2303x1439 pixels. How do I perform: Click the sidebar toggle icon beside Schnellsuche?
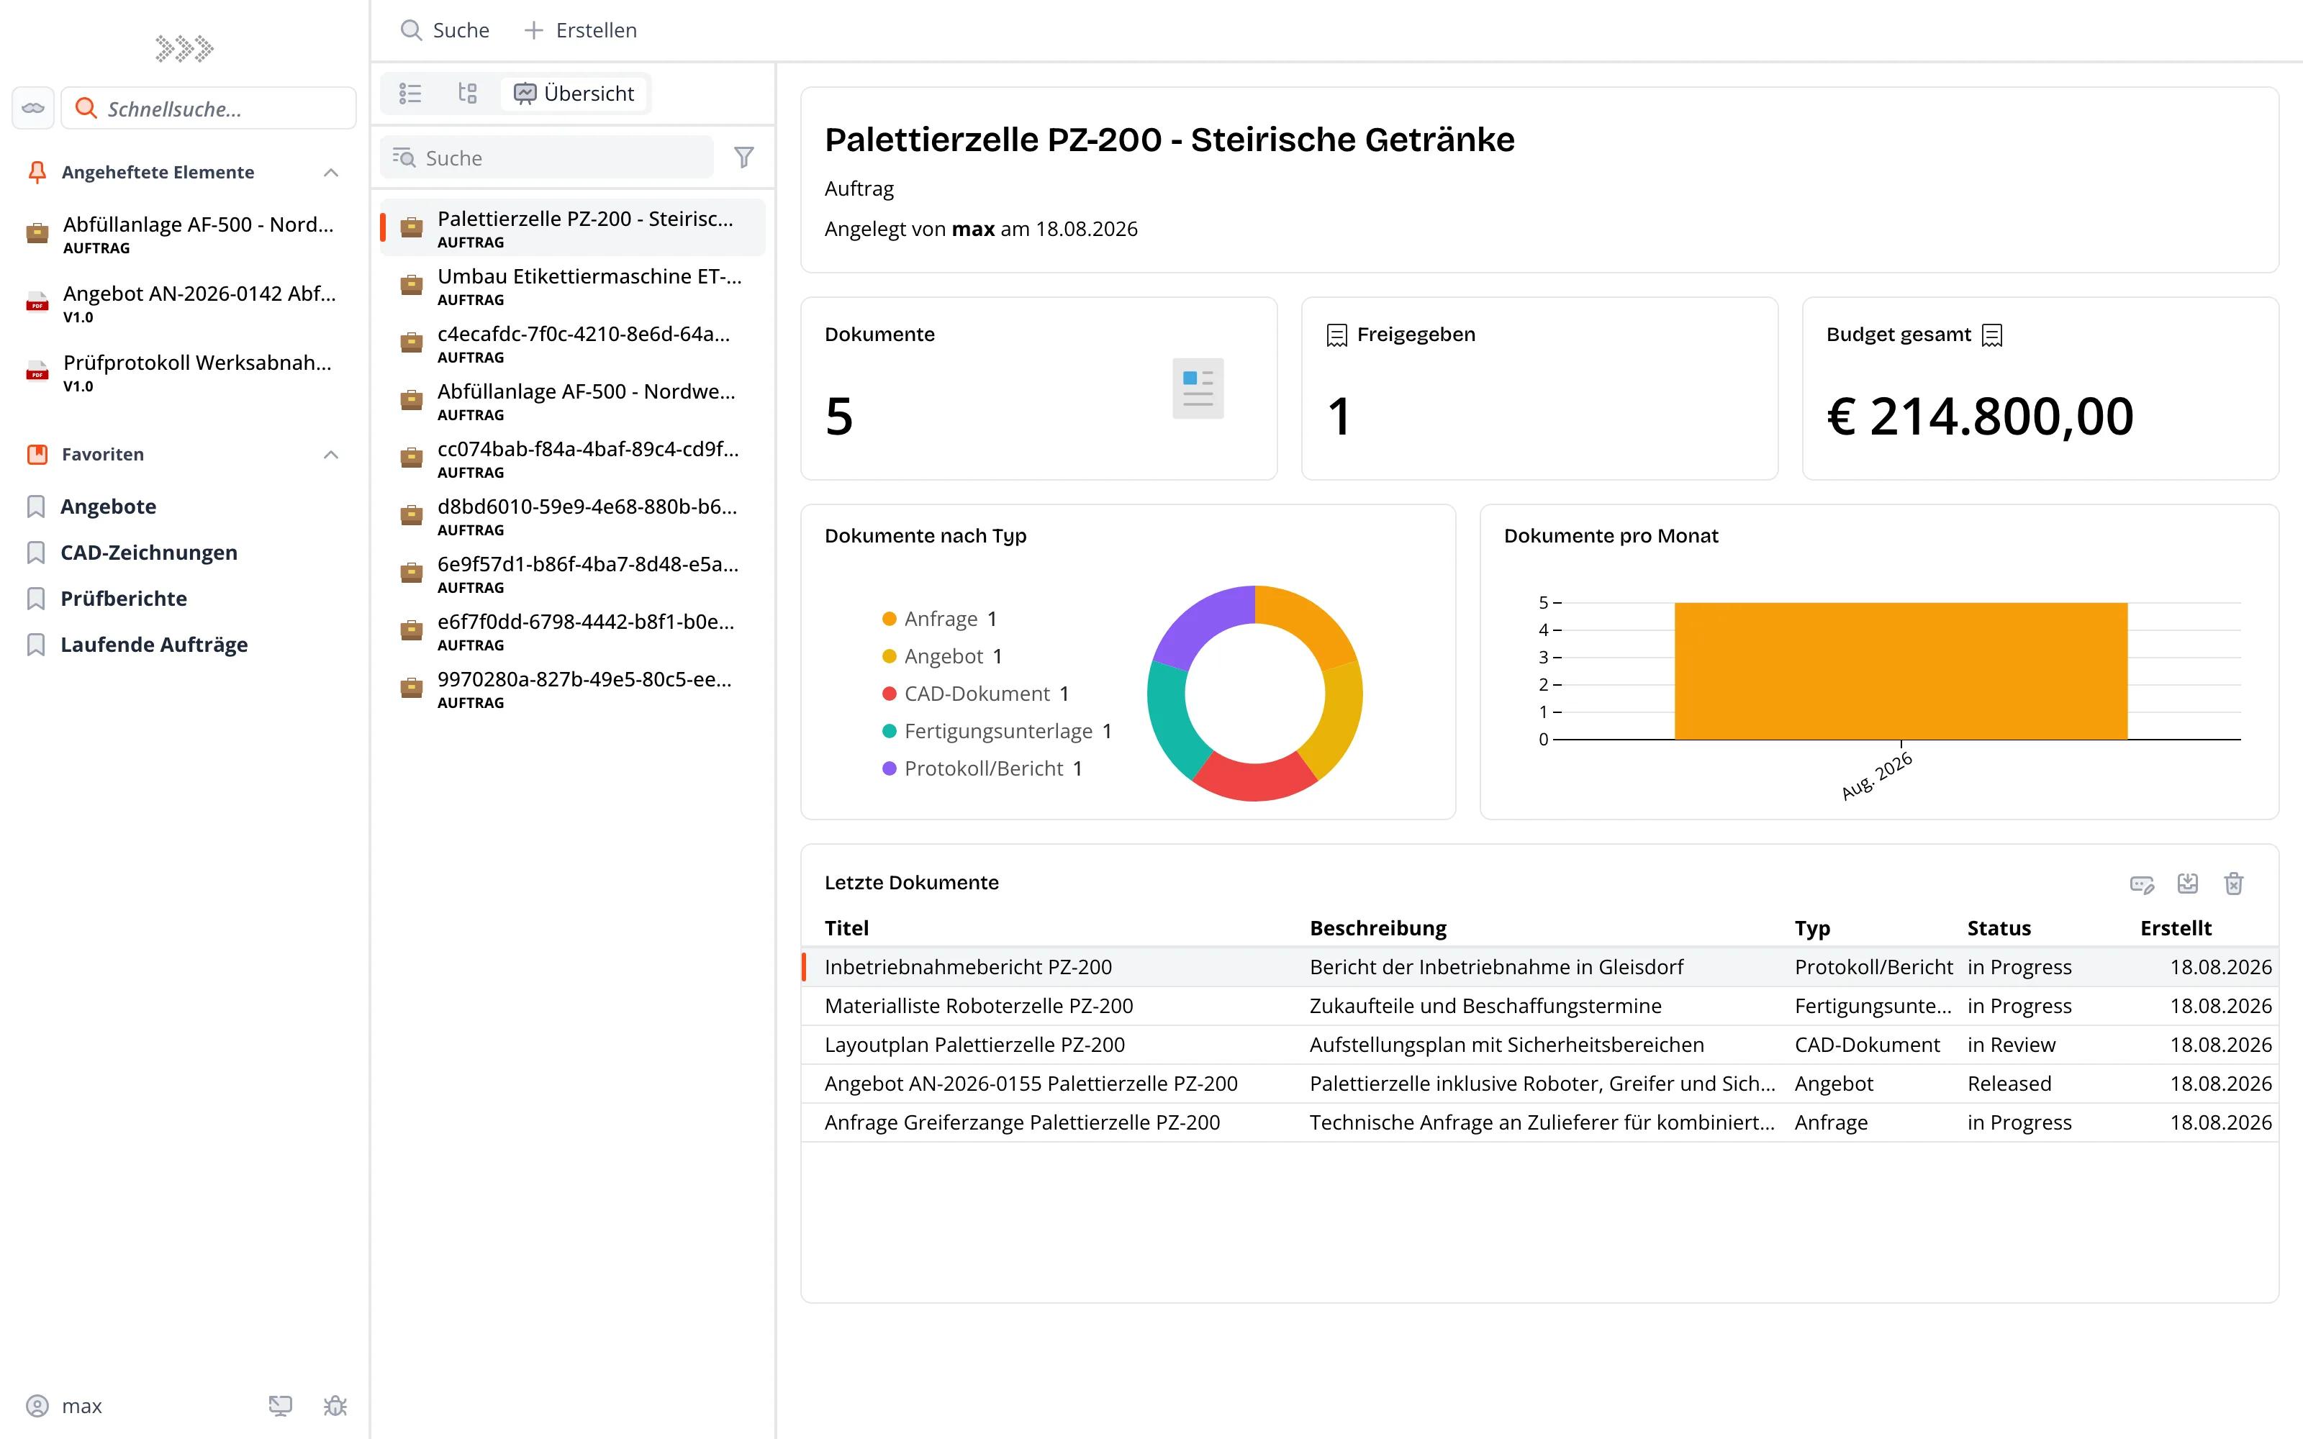pyautogui.click(x=33, y=109)
